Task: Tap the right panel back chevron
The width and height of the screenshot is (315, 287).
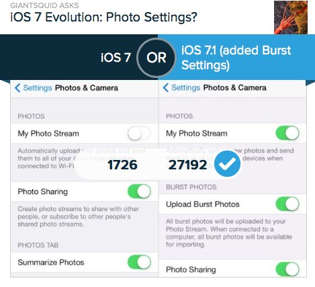Action: pyautogui.click(x=166, y=88)
